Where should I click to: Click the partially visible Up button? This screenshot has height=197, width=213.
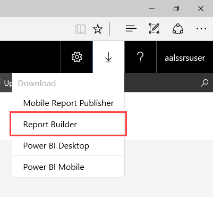6,83
